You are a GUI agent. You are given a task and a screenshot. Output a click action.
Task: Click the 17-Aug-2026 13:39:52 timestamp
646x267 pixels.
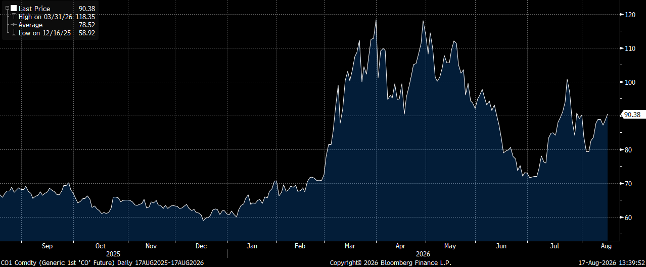(612, 263)
